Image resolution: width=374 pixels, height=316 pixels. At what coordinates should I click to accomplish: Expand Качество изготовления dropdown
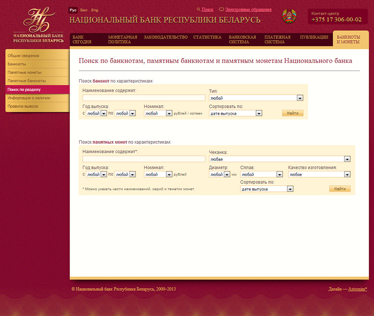click(x=319, y=174)
